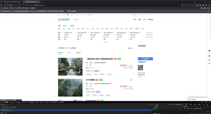211x114 pixels.
Task: Stop page loading with X button
Action: 8,5
